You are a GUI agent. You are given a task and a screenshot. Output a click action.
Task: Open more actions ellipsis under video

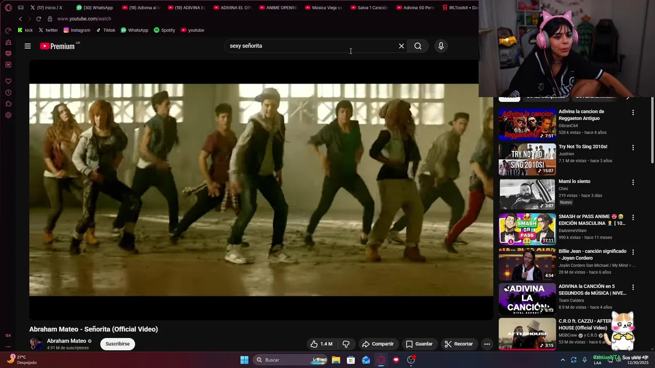coord(487,344)
